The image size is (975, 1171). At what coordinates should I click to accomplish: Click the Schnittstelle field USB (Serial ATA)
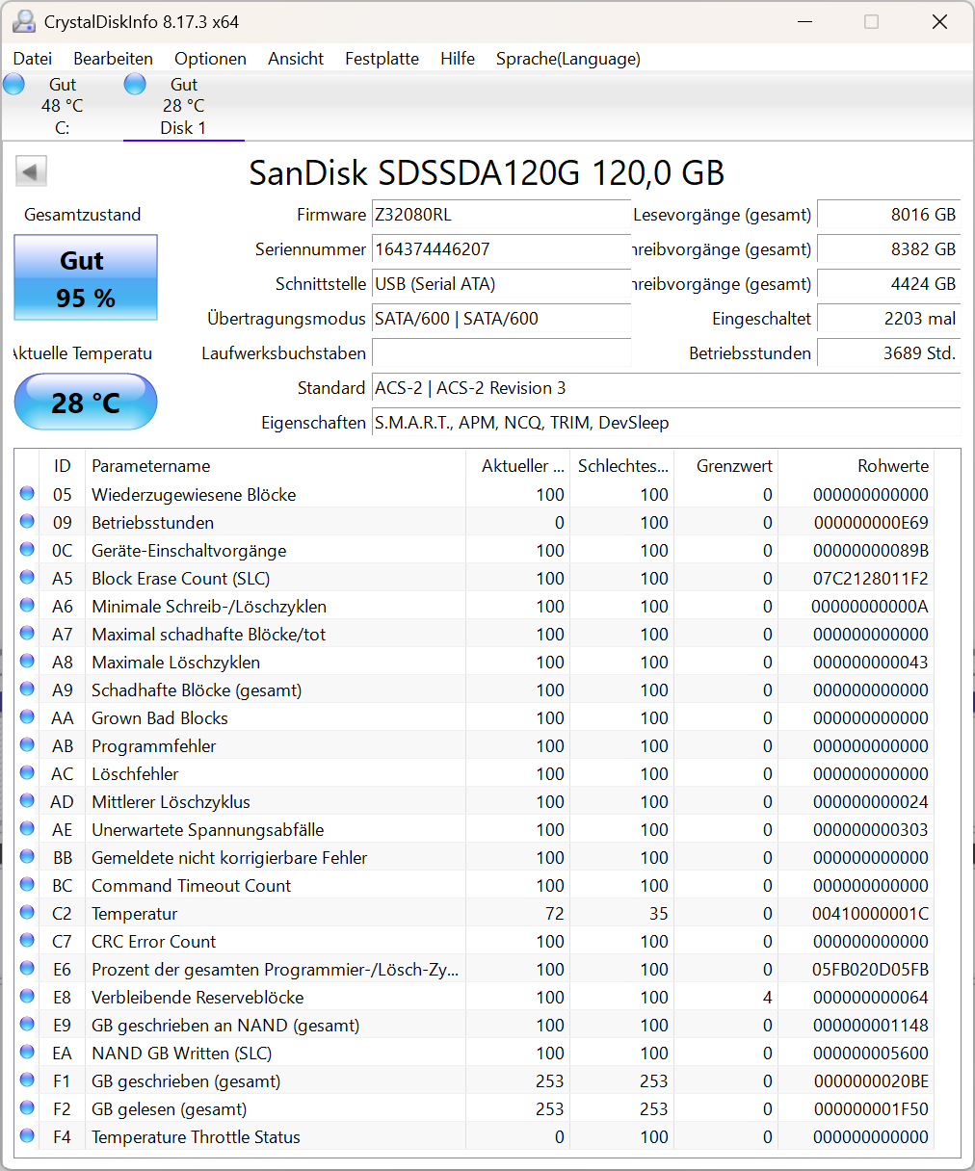[501, 284]
